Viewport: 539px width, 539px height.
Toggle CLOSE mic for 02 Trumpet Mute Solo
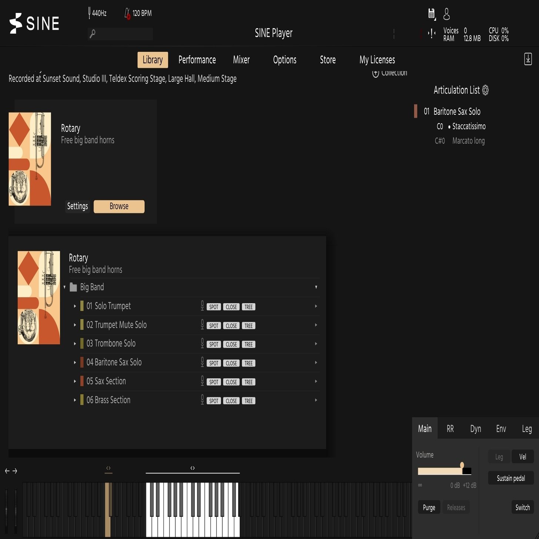click(x=231, y=326)
